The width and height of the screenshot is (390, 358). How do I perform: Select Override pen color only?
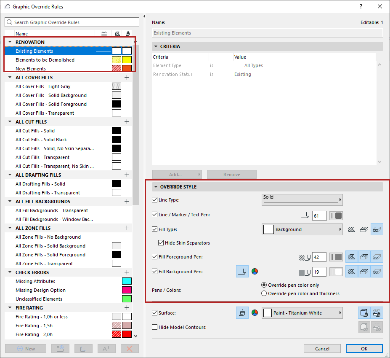264,285
